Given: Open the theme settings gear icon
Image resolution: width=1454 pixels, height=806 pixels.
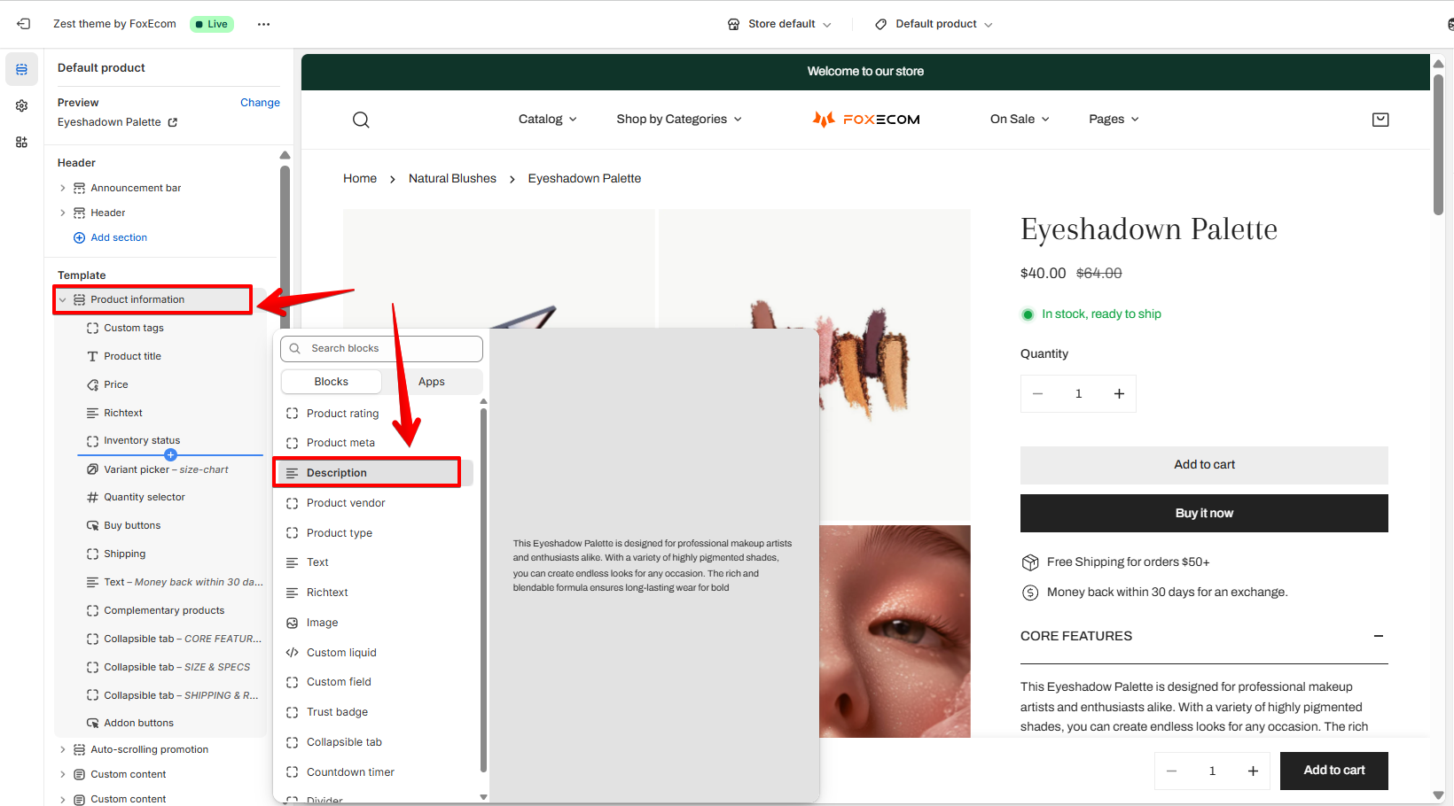Looking at the screenshot, I should tap(21, 105).
